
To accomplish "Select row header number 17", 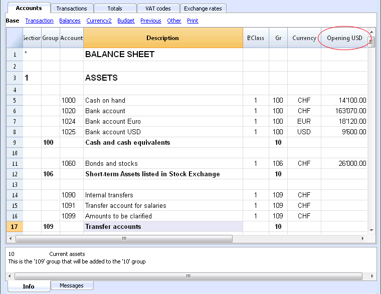I will pyautogui.click(x=15, y=226).
